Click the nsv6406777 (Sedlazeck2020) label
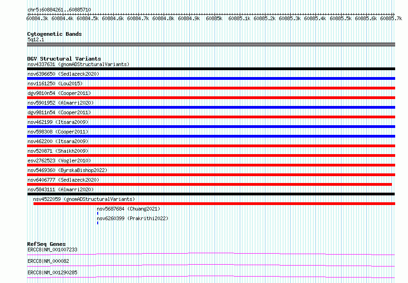The height and width of the screenshot is (283, 408). 63,180
